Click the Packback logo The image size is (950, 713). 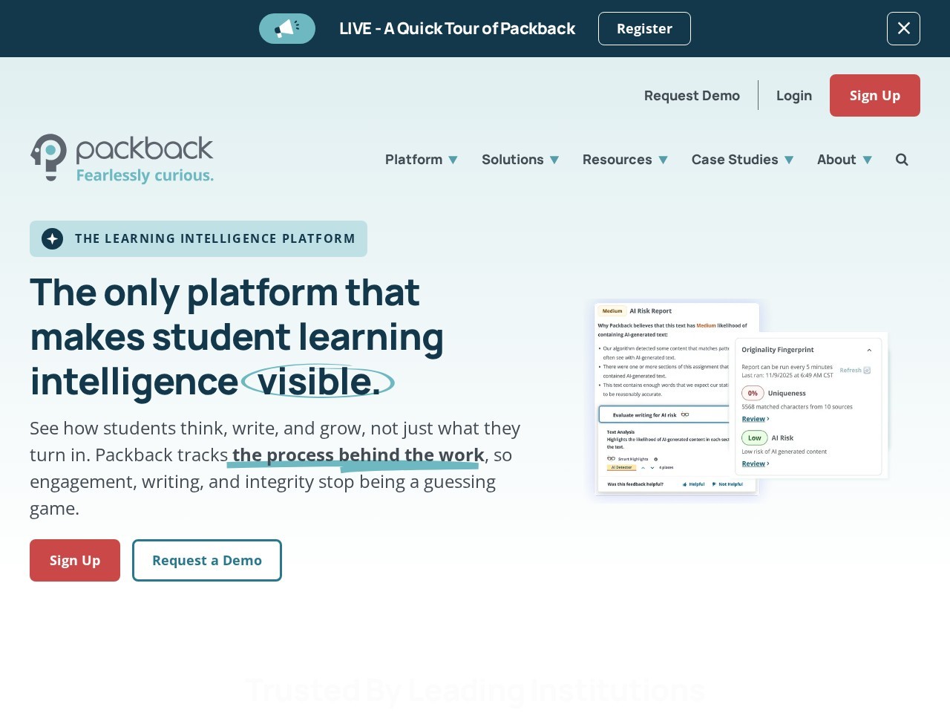point(122,158)
